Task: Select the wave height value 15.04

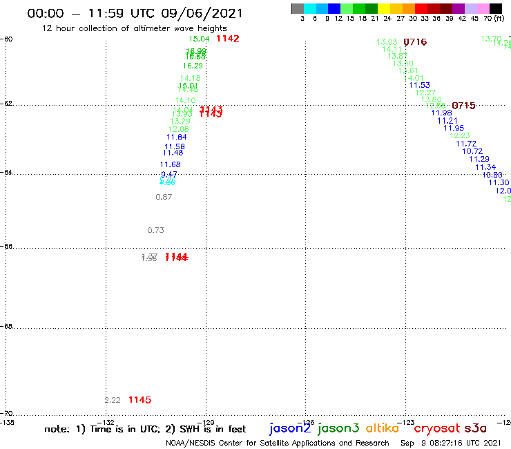Action: point(199,39)
